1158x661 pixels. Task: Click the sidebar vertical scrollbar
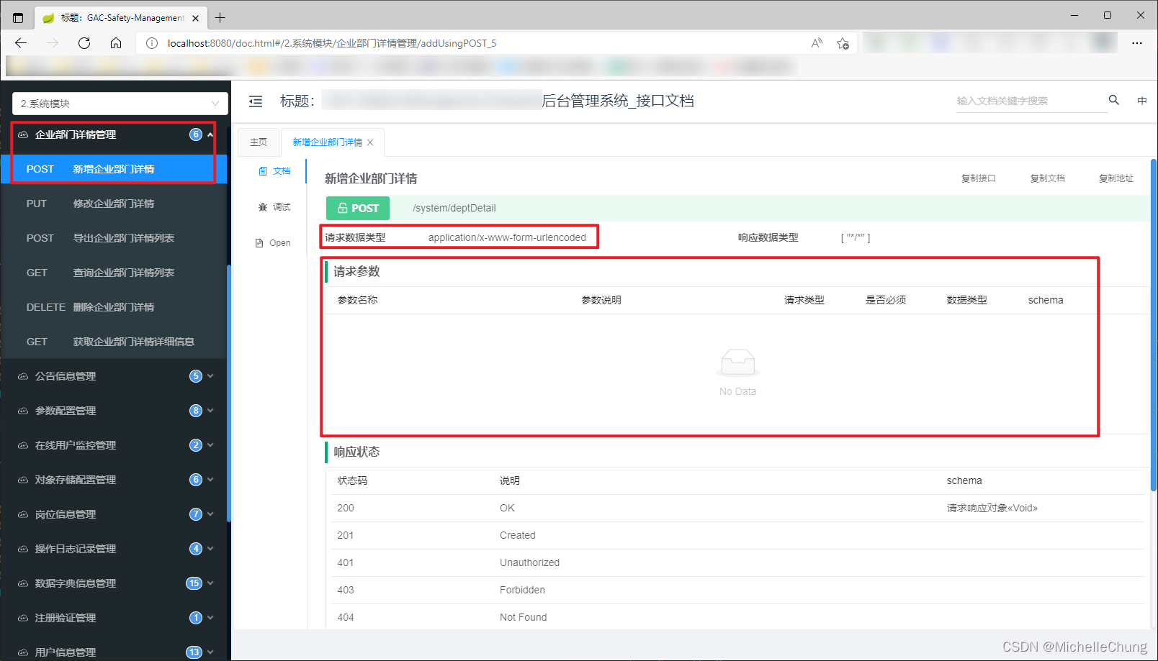click(229, 393)
